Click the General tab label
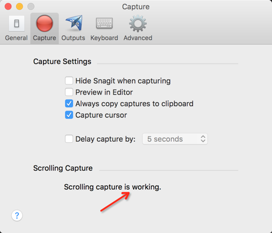The height and width of the screenshot is (233, 272). coord(16,38)
